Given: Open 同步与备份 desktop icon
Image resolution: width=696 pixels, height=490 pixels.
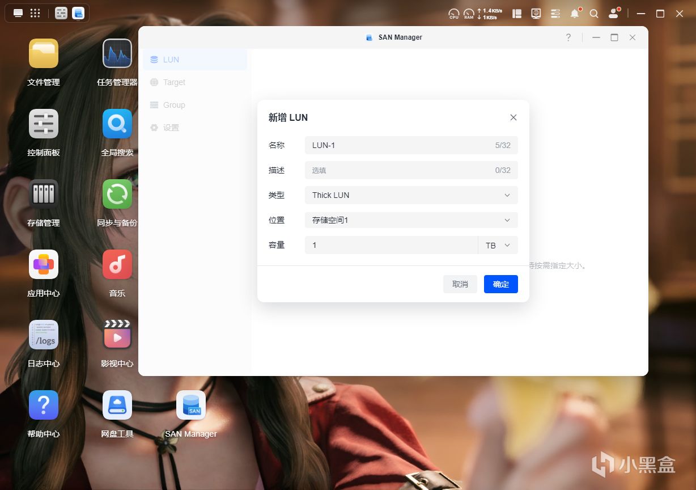Looking at the screenshot, I should 117,194.
